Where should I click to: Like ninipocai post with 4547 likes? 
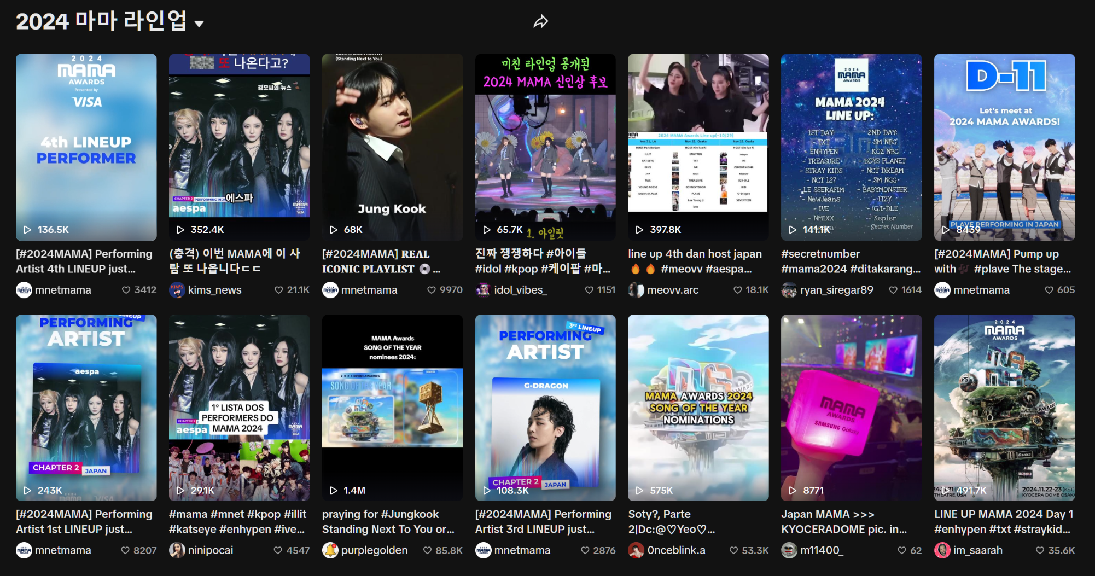tap(278, 550)
